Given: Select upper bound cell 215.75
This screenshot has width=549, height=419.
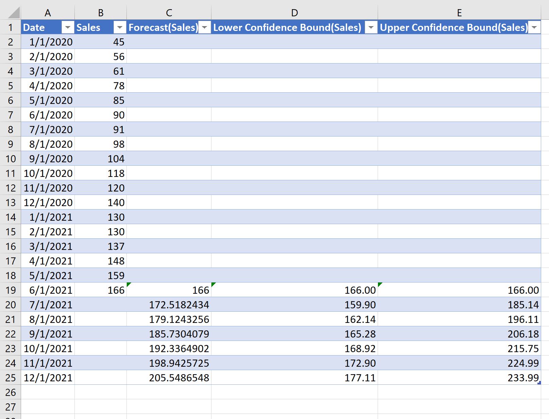Looking at the screenshot, I should click(459, 349).
